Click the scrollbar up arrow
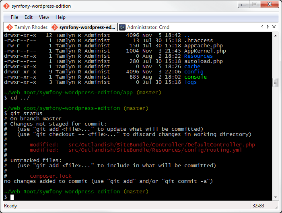 (x=275, y=36)
